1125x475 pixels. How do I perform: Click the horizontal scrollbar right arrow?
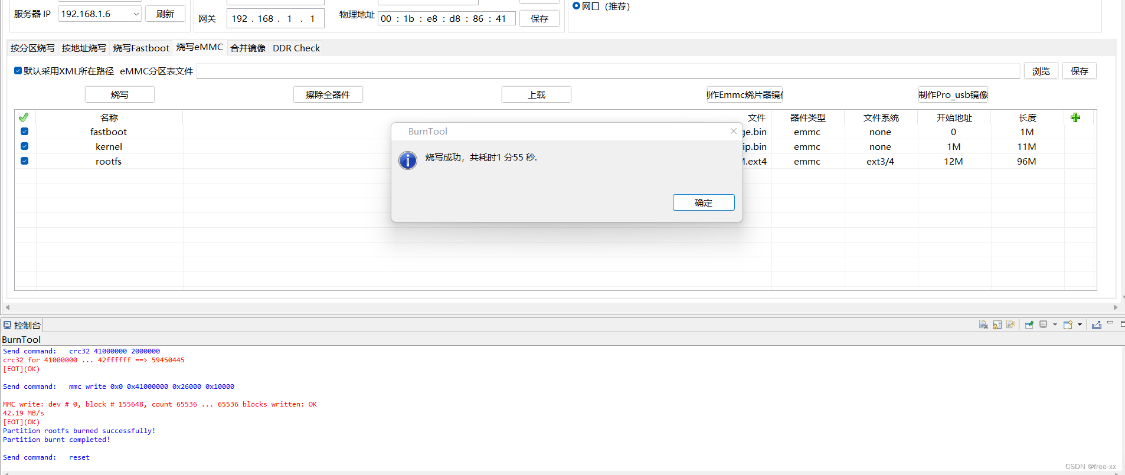point(1116,307)
